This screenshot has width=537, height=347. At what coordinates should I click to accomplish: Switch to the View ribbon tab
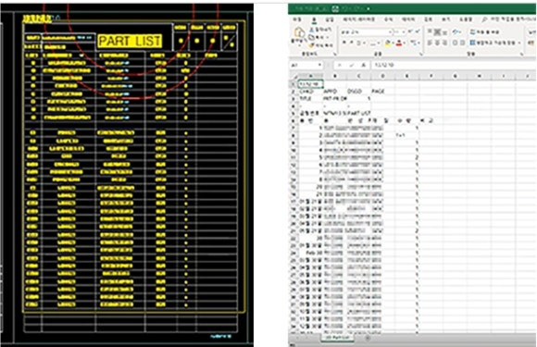(446, 19)
